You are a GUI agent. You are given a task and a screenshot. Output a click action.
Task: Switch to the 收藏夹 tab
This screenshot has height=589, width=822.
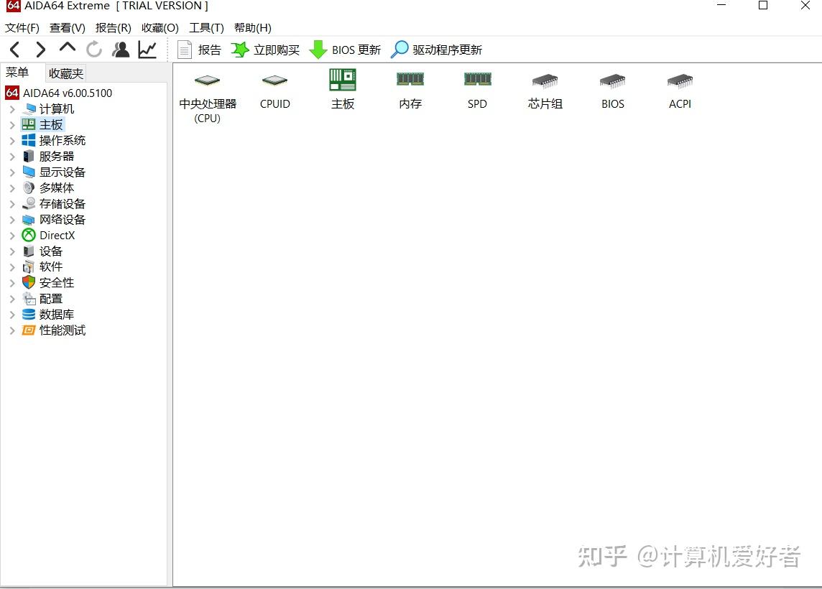[x=66, y=74]
